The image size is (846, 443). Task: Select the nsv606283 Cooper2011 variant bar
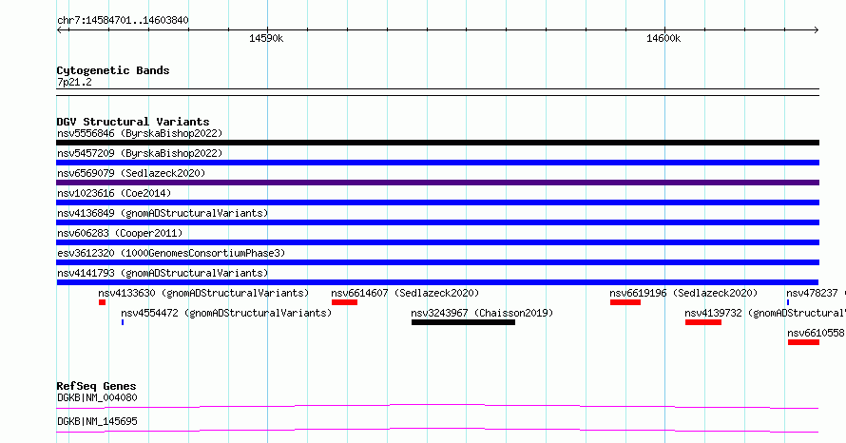point(437,242)
